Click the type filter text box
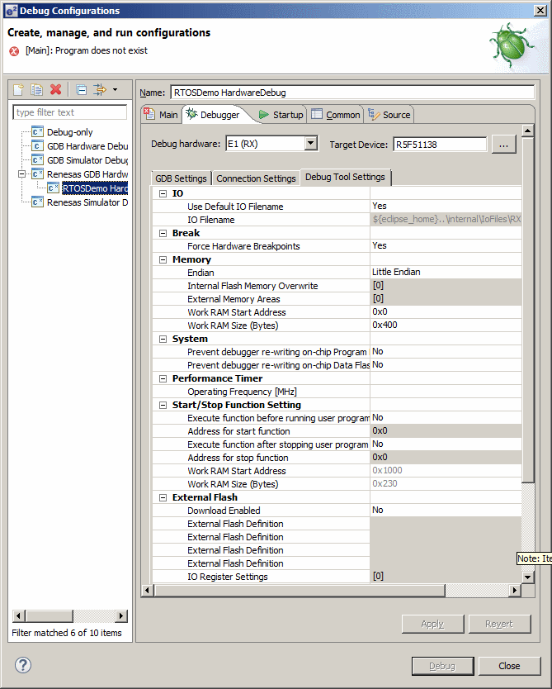Viewport: 552px width, 689px height. [70, 112]
